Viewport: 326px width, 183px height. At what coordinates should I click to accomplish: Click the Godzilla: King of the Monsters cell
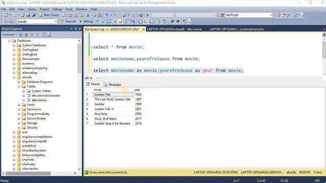[x=113, y=124]
